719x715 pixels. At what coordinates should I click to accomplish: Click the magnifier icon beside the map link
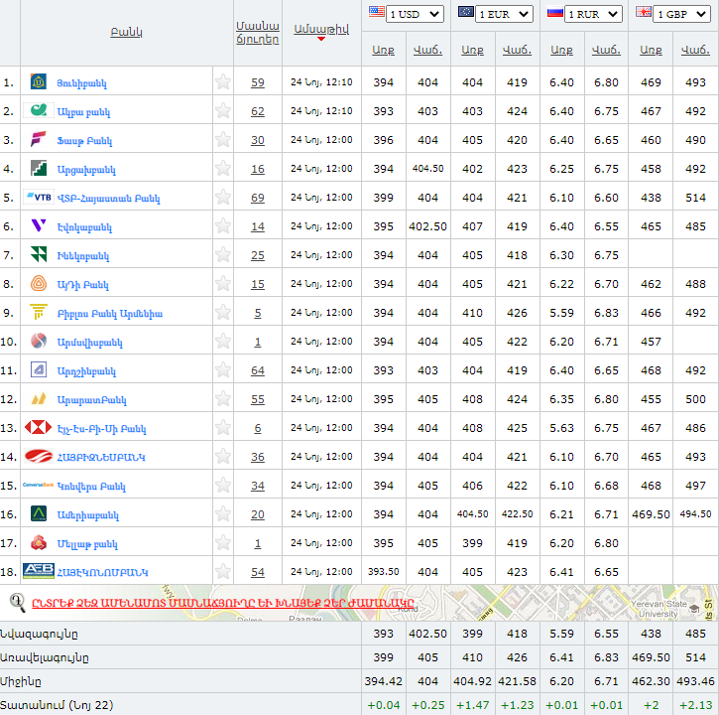18,602
